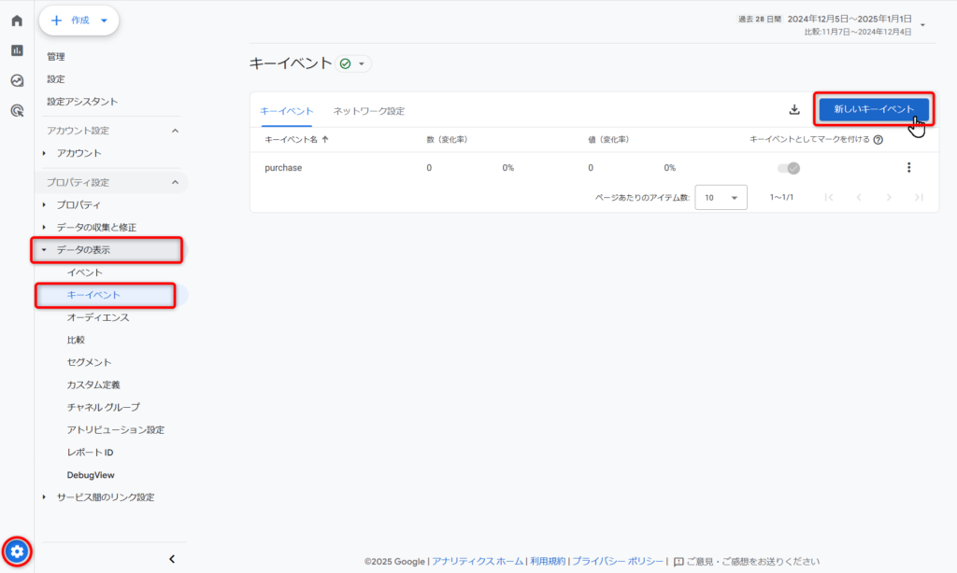
Task: Click 新しいキーイベント button
Action: [x=873, y=110]
